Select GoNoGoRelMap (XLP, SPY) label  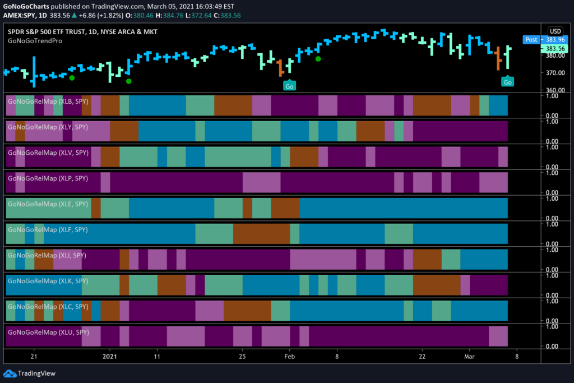pyautogui.click(x=48, y=178)
